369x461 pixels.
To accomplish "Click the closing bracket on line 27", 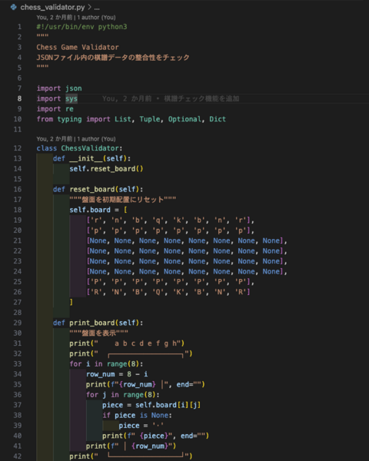I will pyautogui.click(x=71, y=302).
